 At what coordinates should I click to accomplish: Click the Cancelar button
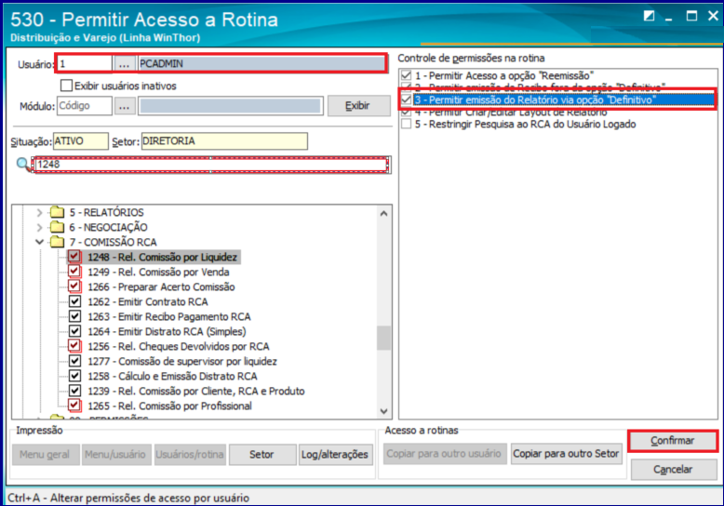coord(672,469)
